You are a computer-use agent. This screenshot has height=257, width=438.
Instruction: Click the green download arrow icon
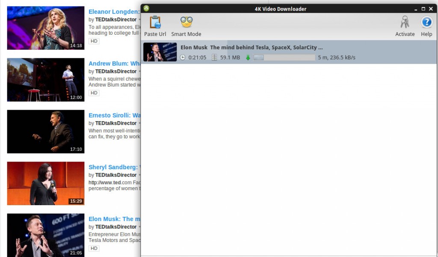pyautogui.click(x=248, y=57)
